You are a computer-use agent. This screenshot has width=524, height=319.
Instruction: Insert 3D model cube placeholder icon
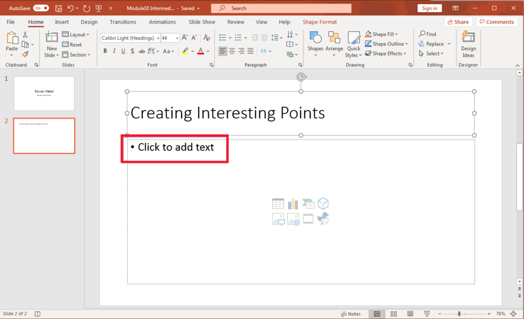pyautogui.click(x=323, y=203)
